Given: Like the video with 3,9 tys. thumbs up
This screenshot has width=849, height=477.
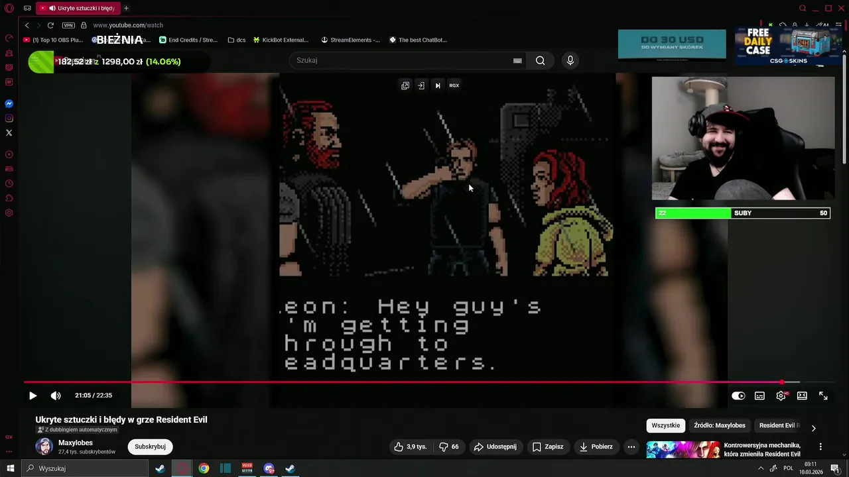Looking at the screenshot, I should click(410, 447).
